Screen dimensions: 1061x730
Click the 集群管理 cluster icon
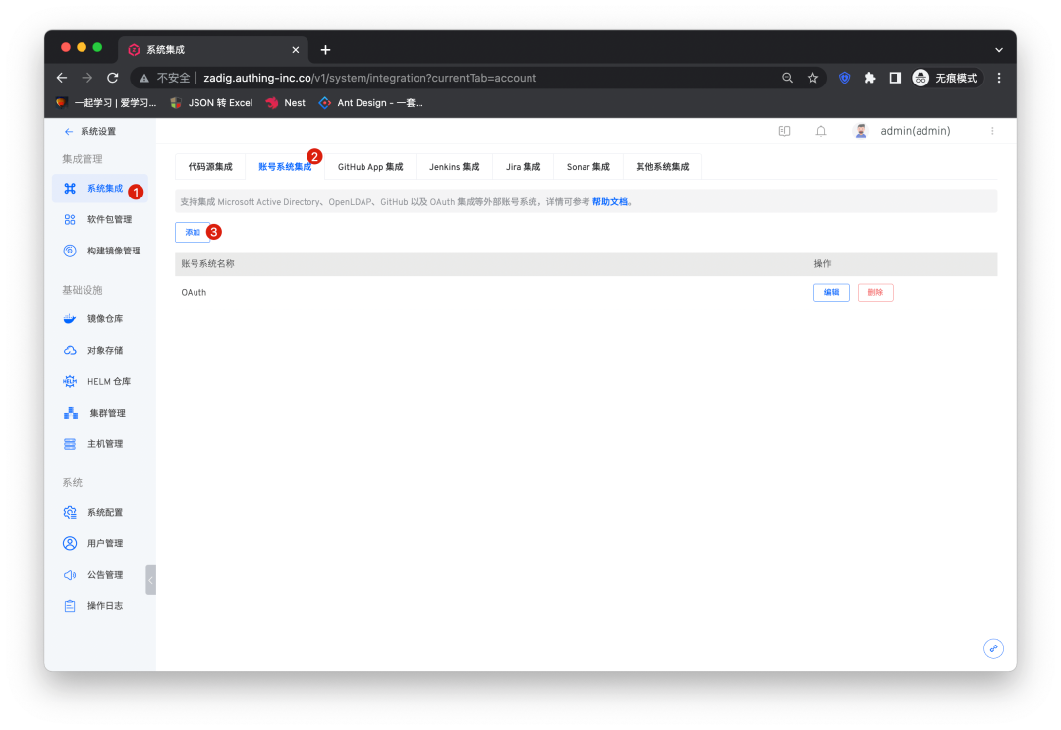click(x=71, y=413)
